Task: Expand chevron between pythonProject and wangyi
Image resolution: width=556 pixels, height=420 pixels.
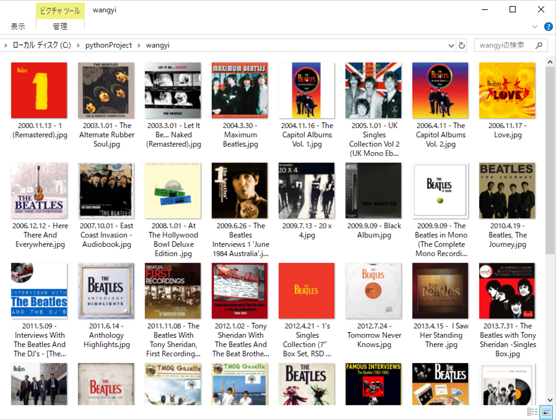Action: (x=139, y=45)
